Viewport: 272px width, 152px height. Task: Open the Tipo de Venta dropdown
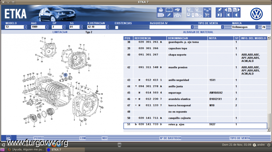click(x=222, y=27)
